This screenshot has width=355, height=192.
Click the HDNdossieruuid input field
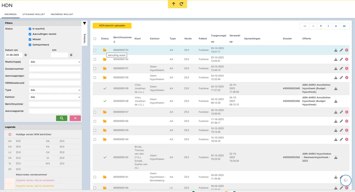[55, 83]
